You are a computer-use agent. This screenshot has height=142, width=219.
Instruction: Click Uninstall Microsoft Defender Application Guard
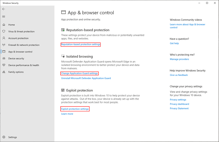point(86,78)
